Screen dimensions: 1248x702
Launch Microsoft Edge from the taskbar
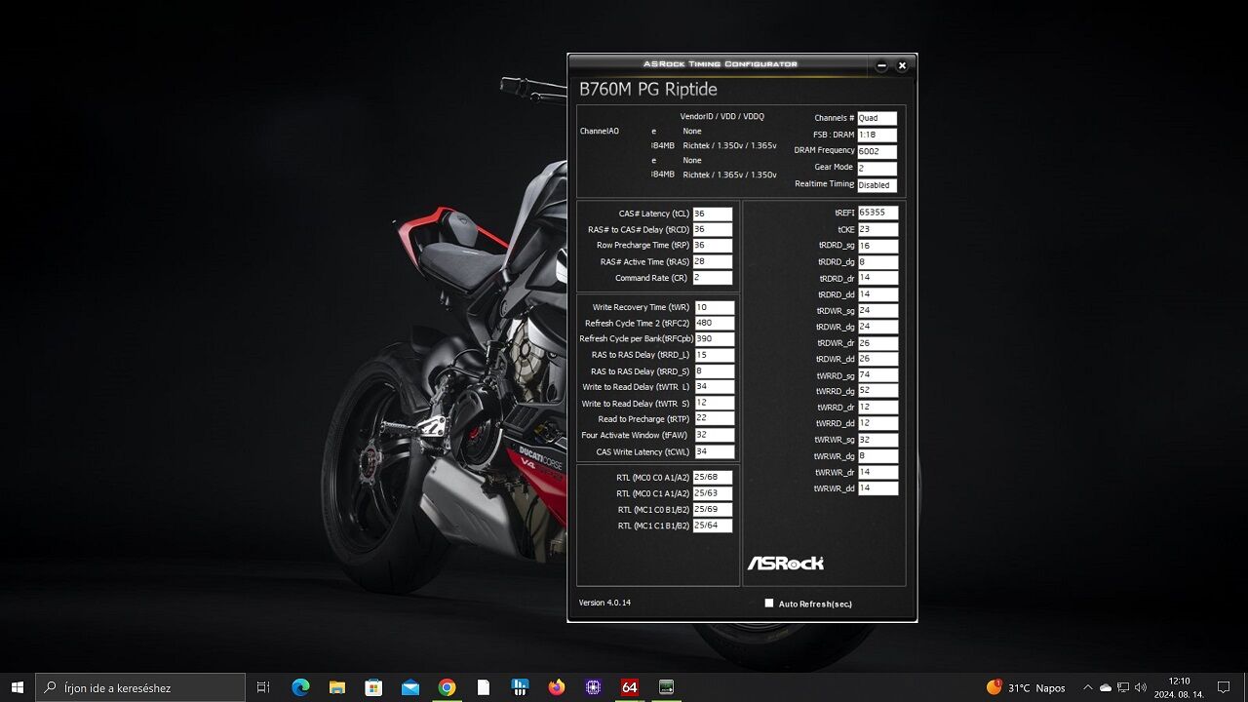(301, 687)
